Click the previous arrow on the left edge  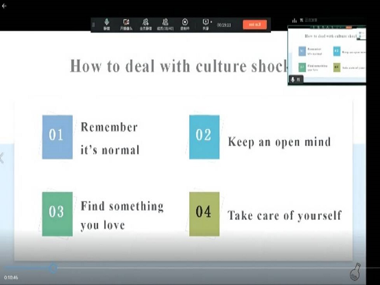[x=2, y=158]
